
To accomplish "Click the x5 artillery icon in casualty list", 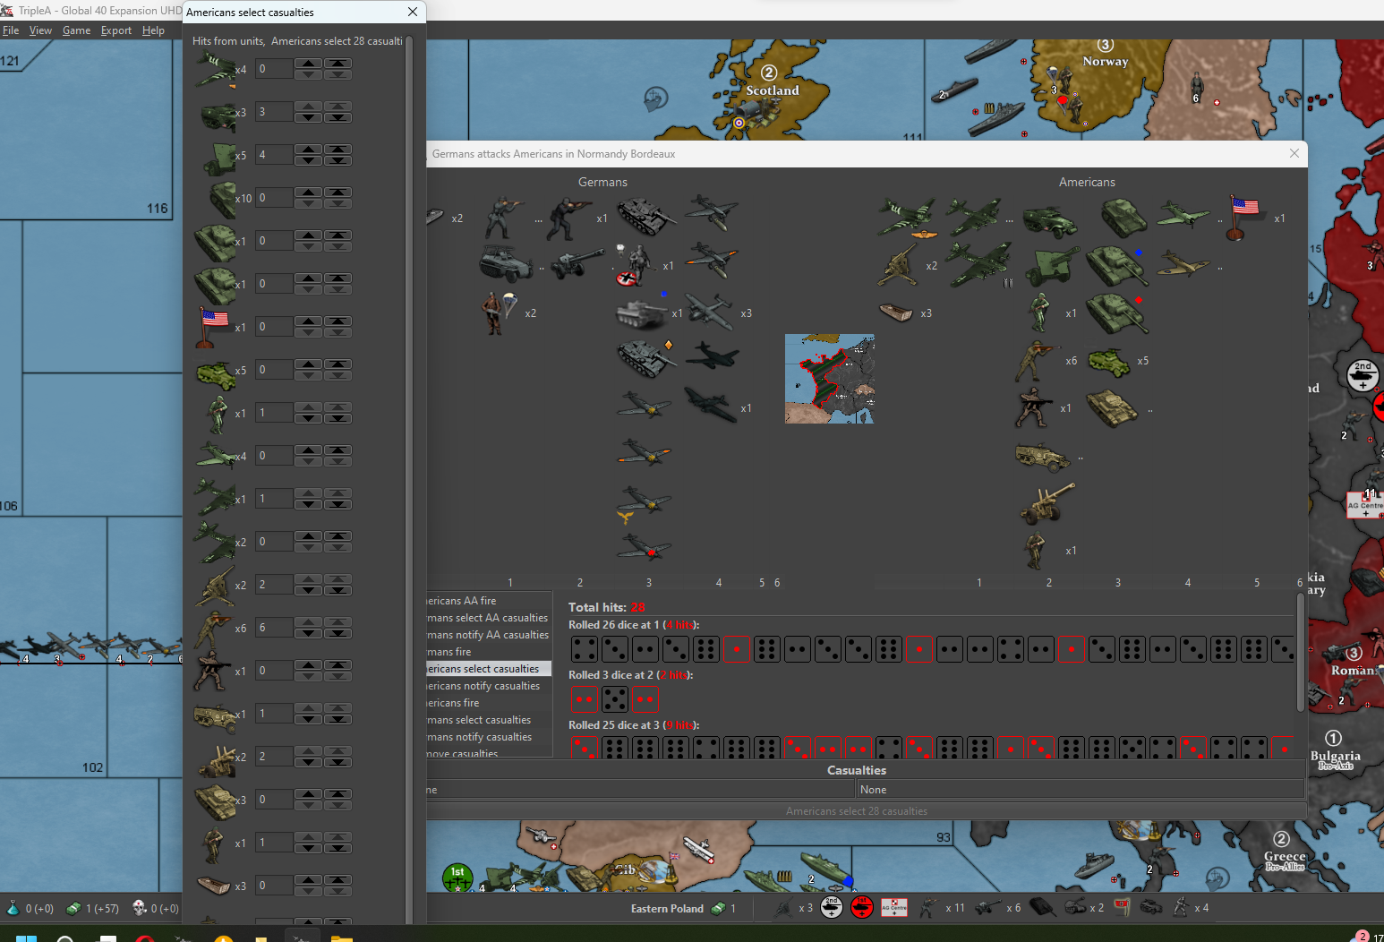I will pos(218,157).
